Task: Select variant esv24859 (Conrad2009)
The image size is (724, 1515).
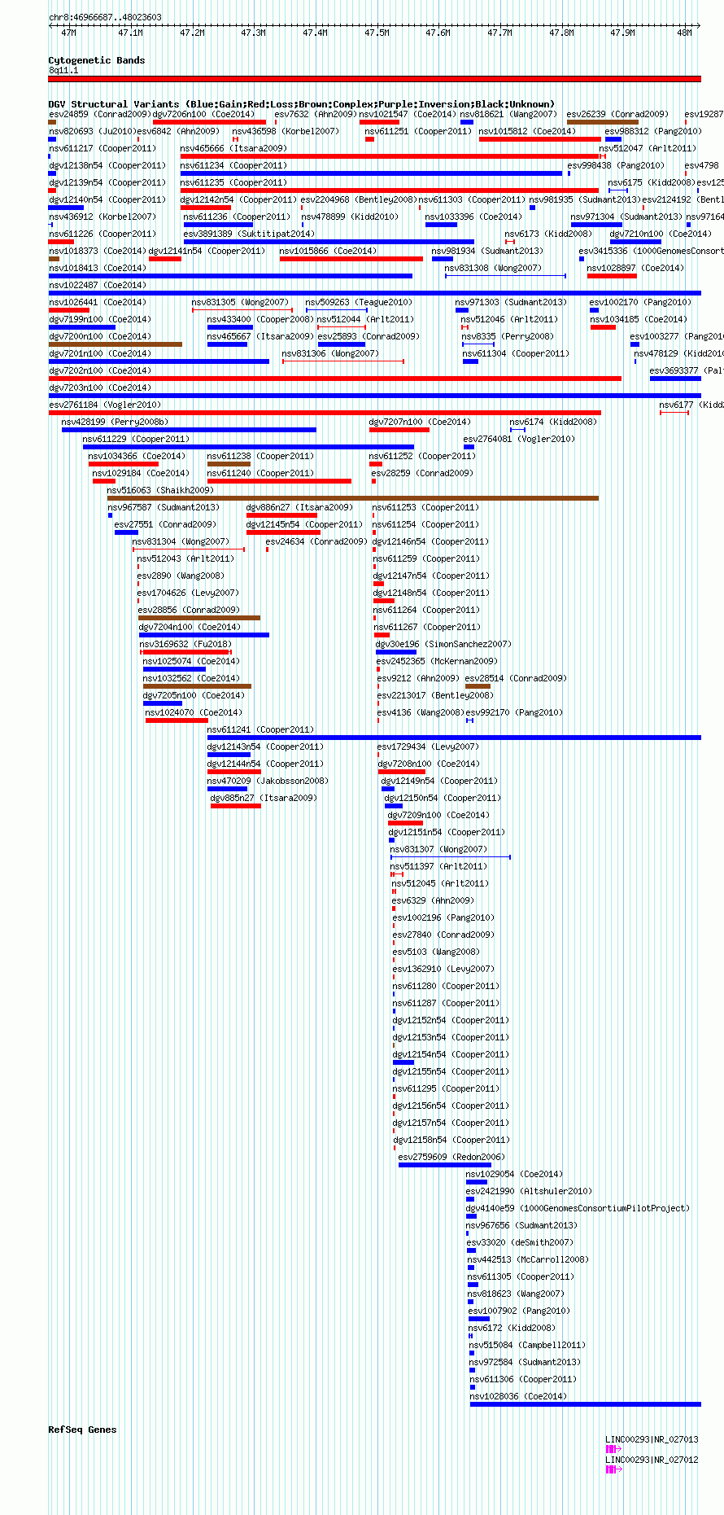Action: coord(99,114)
